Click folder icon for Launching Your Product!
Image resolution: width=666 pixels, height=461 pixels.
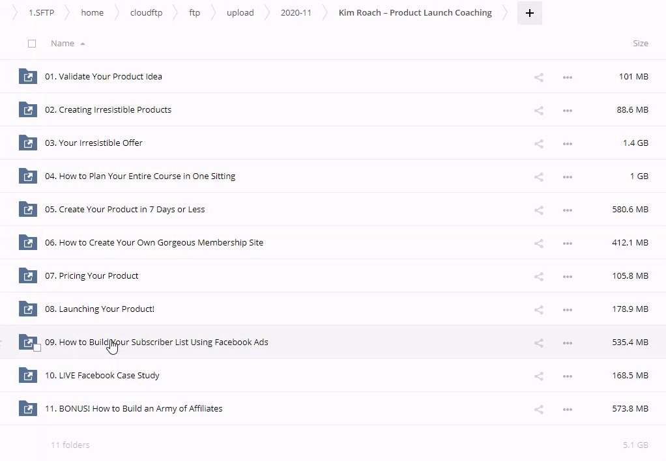coord(27,309)
